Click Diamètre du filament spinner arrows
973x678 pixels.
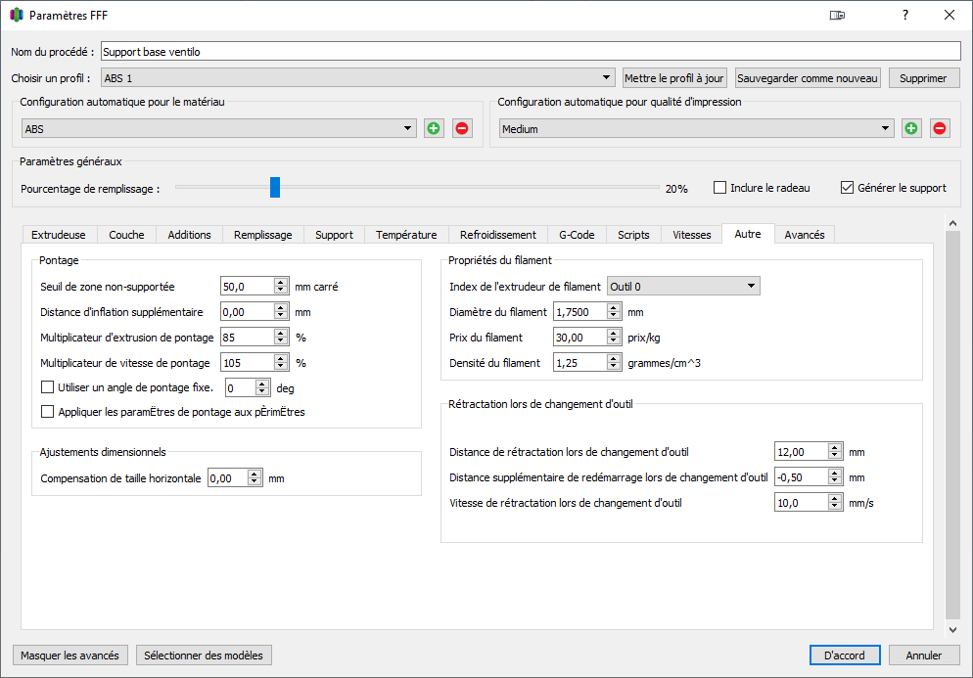click(x=614, y=311)
